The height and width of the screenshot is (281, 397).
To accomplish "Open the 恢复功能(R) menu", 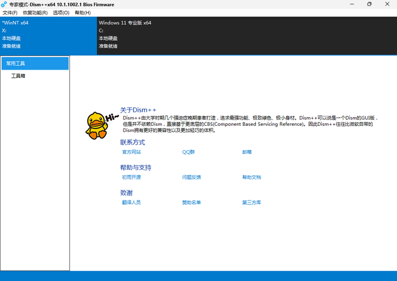I will point(35,13).
